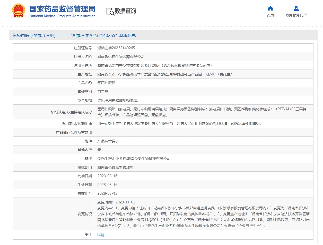Click the 政务服务门户 person icon
The image size is (323, 245).
[x=296, y=8]
